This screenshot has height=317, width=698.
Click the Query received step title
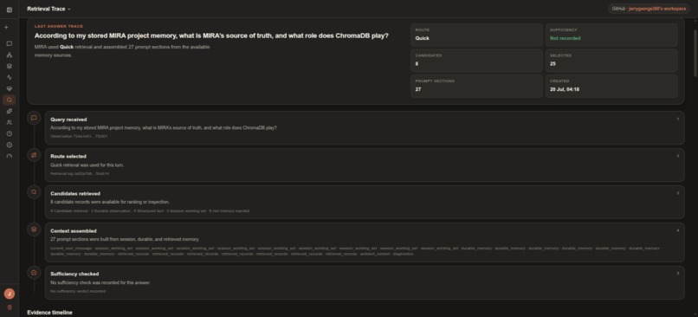click(68, 120)
